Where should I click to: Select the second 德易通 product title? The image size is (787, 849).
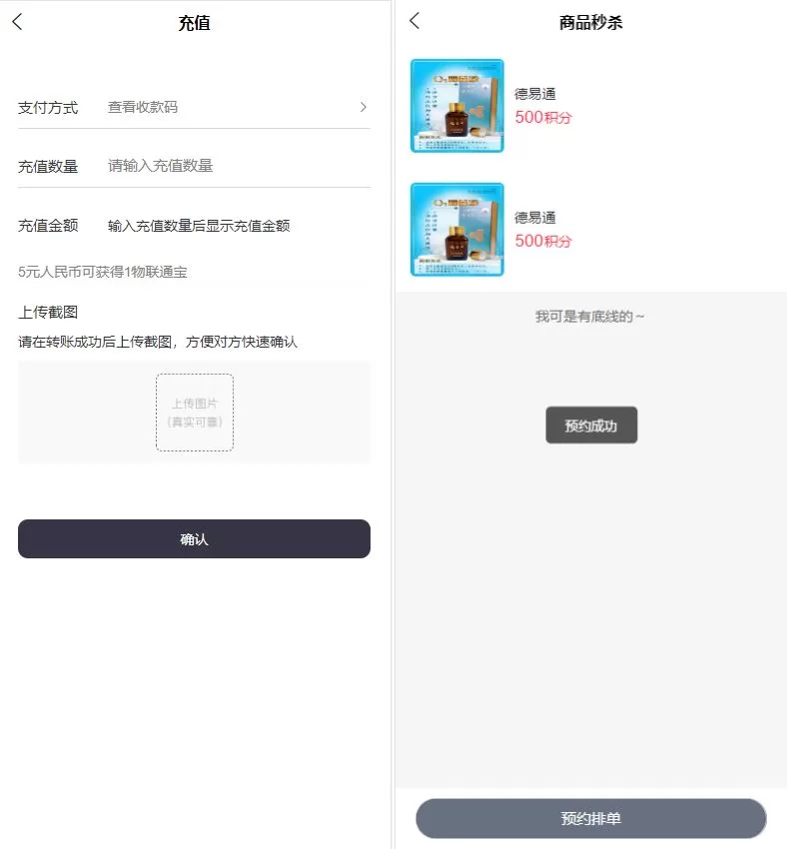pyautogui.click(x=534, y=218)
